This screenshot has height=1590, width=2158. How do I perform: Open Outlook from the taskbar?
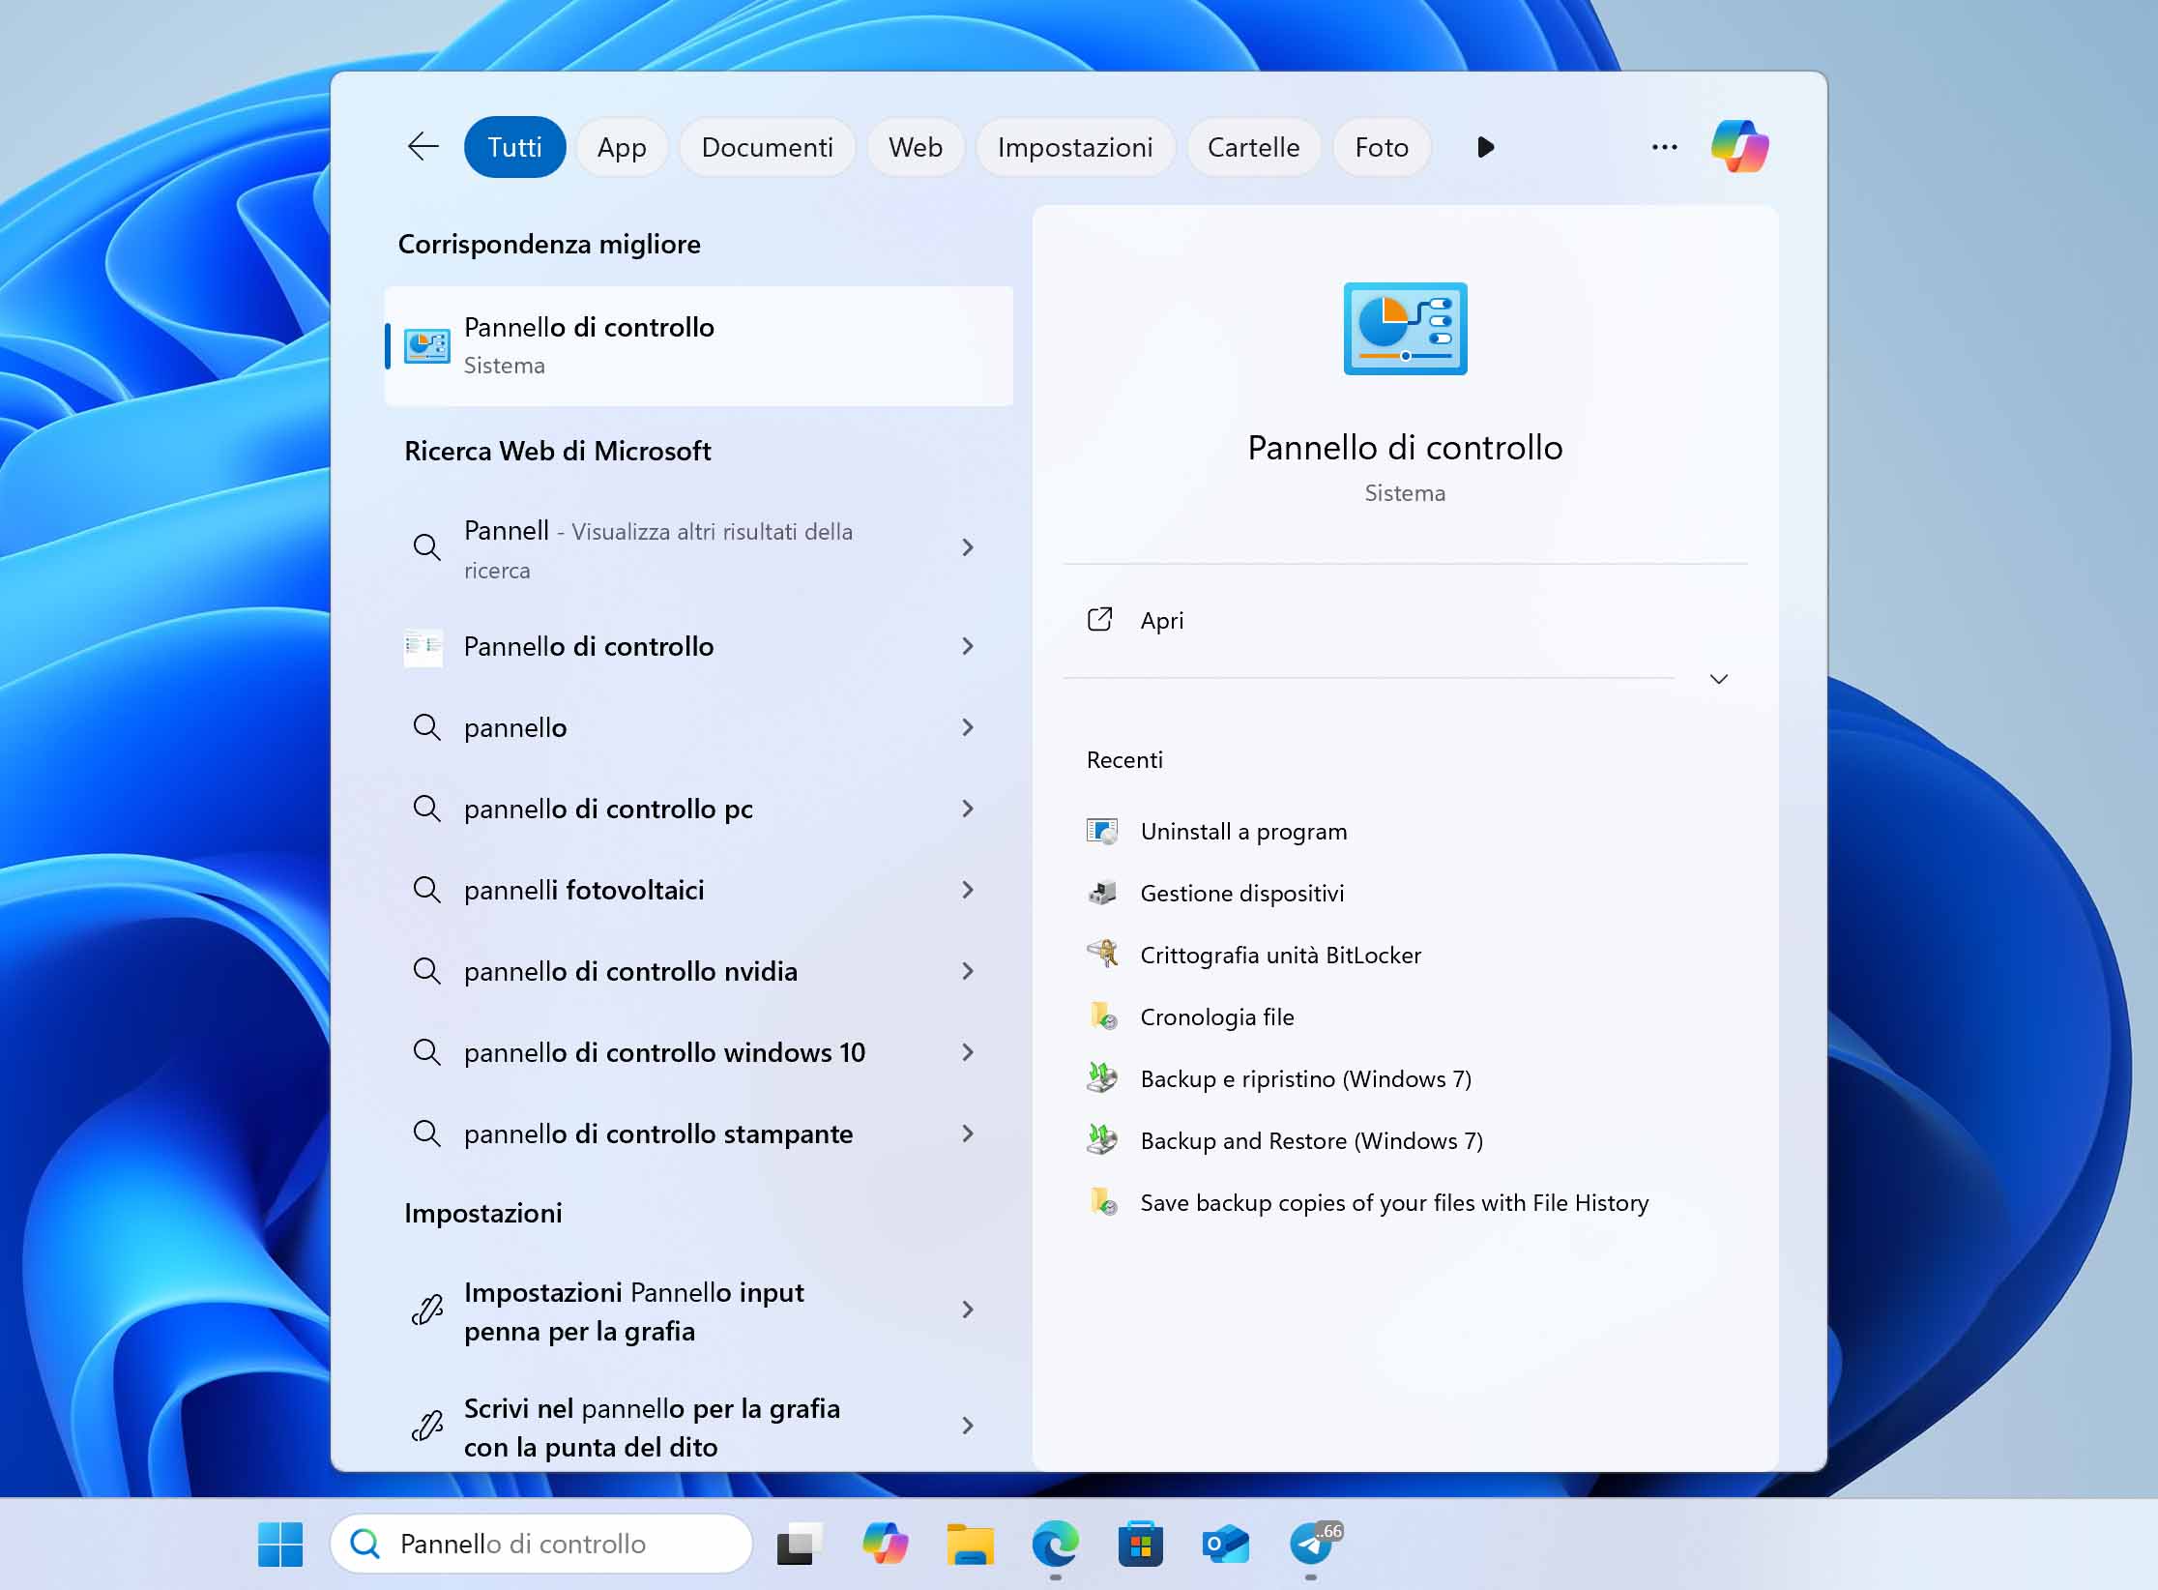tap(1225, 1544)
